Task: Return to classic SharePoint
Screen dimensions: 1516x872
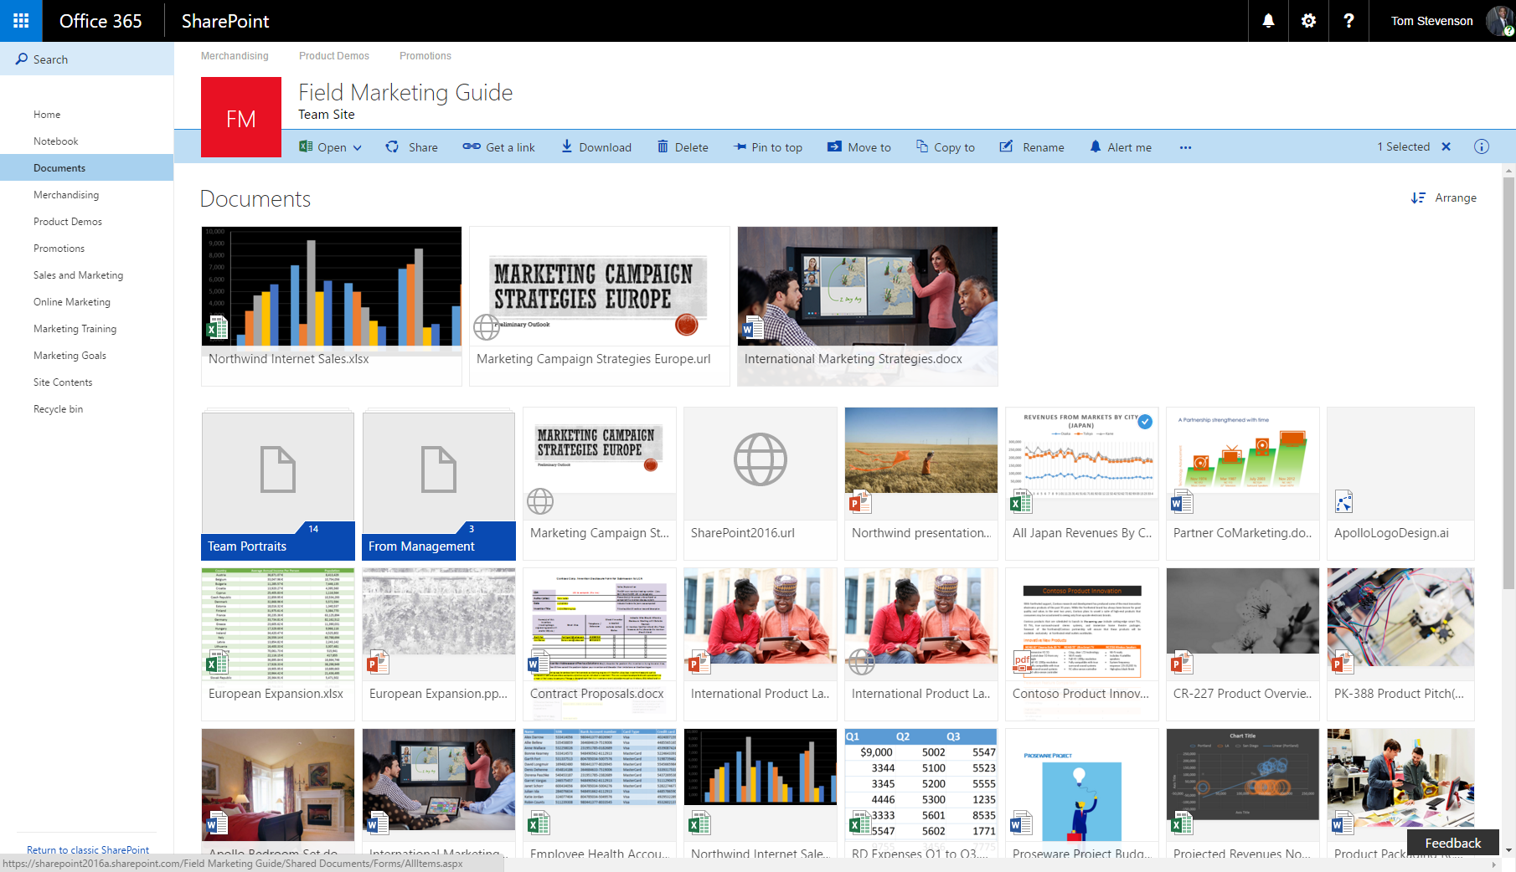Action: 87,849
